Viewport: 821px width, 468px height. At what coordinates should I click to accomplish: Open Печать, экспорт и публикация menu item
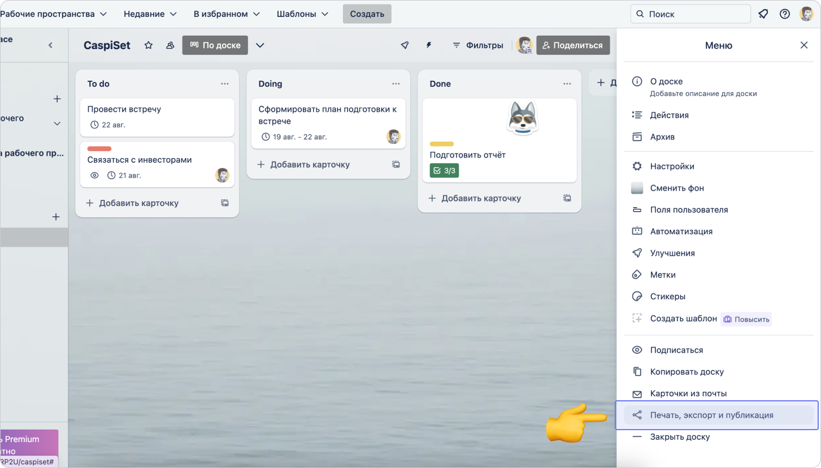[711, 415]
